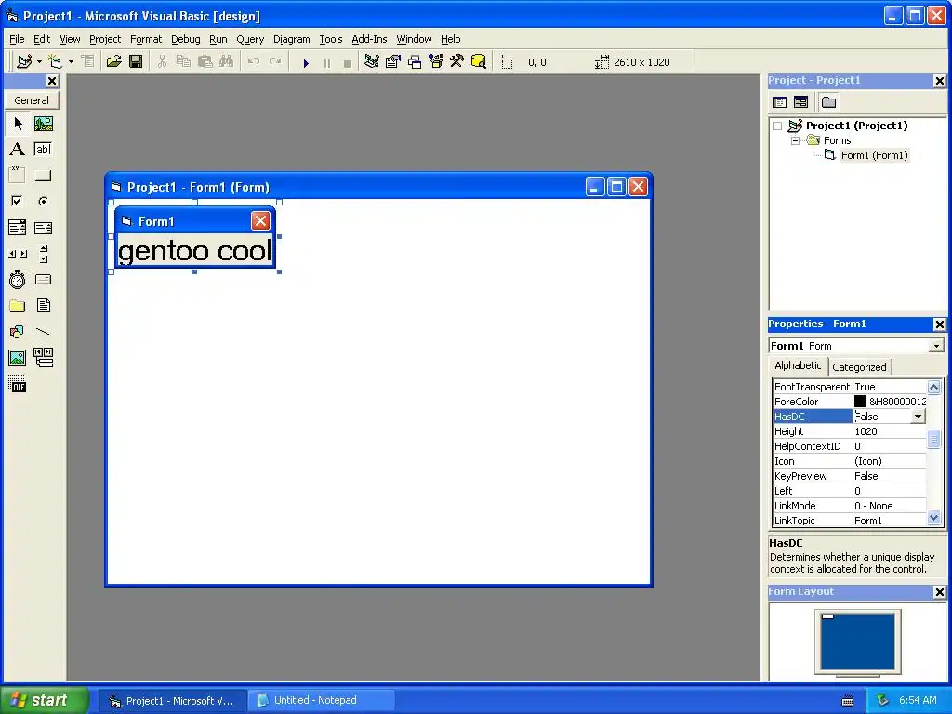The height and width of the screenshot is (714, 952).
Task: Switch to the Alphabetic properties tab
Action: [798, 365]
